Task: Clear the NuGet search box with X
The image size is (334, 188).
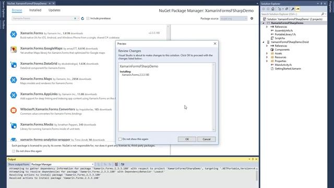Action: click(x=75, y=19)
